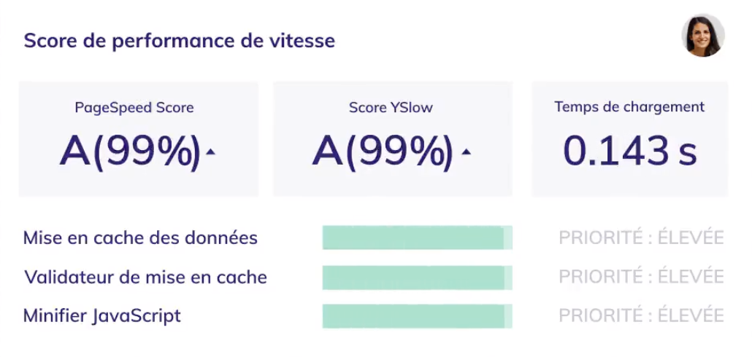Open the Temps de chargement label
This screenshot has width=752, height=357.
[629, 107]
